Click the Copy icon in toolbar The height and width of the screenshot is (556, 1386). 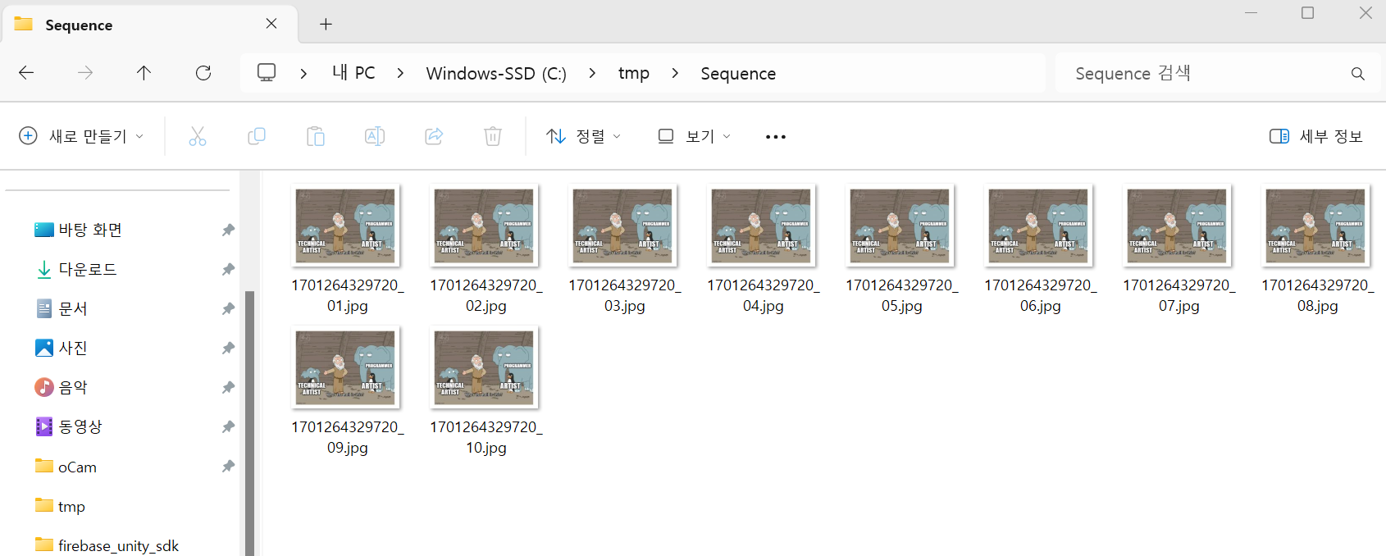[257, 136]
